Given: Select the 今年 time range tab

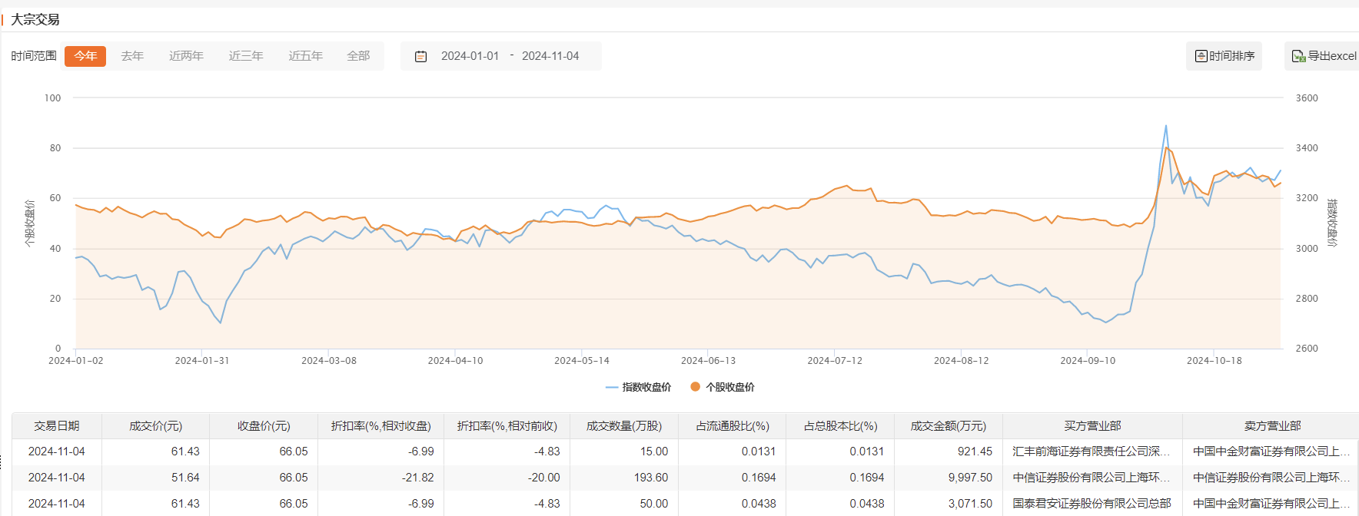Looking at the screenshot, I should coord(85,56).
